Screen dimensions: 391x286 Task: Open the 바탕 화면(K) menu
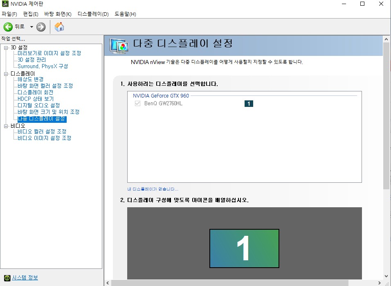pos(58,14)
